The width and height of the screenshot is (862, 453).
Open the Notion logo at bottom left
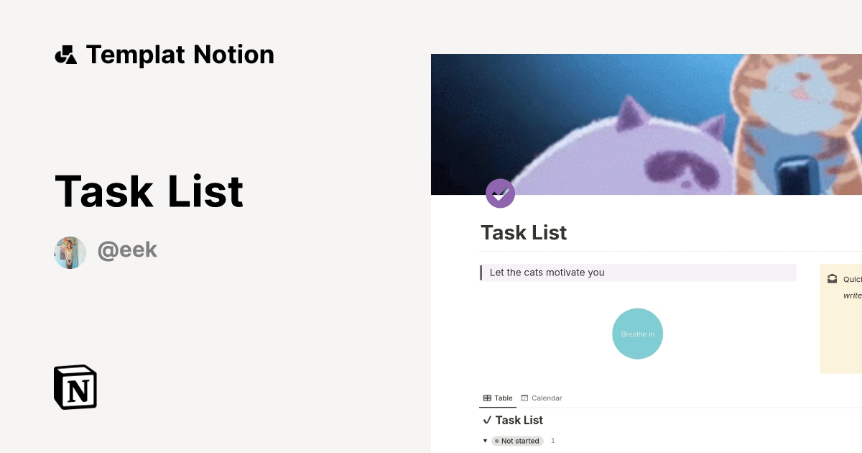pyautogui.click(x=75, y=387)
